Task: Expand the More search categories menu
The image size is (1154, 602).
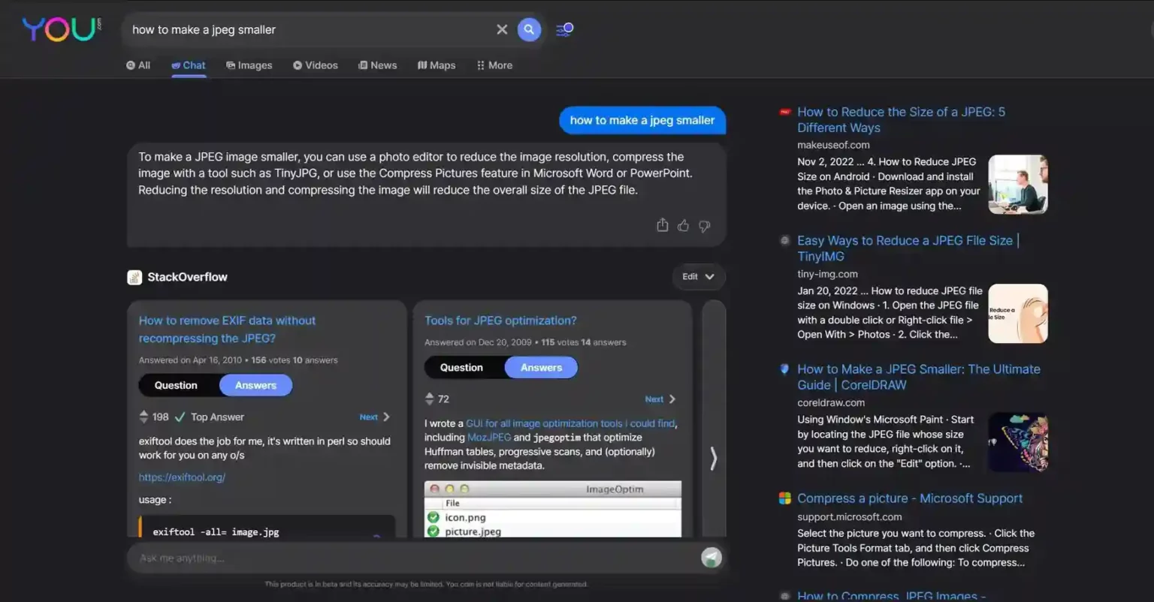Action: coord(494,65)
